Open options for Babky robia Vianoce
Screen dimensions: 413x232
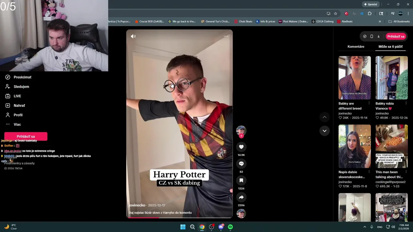406,103
